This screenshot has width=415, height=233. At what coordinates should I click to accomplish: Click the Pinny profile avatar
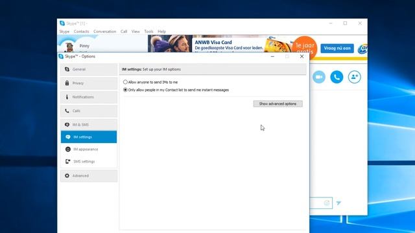tap(69, 47)
